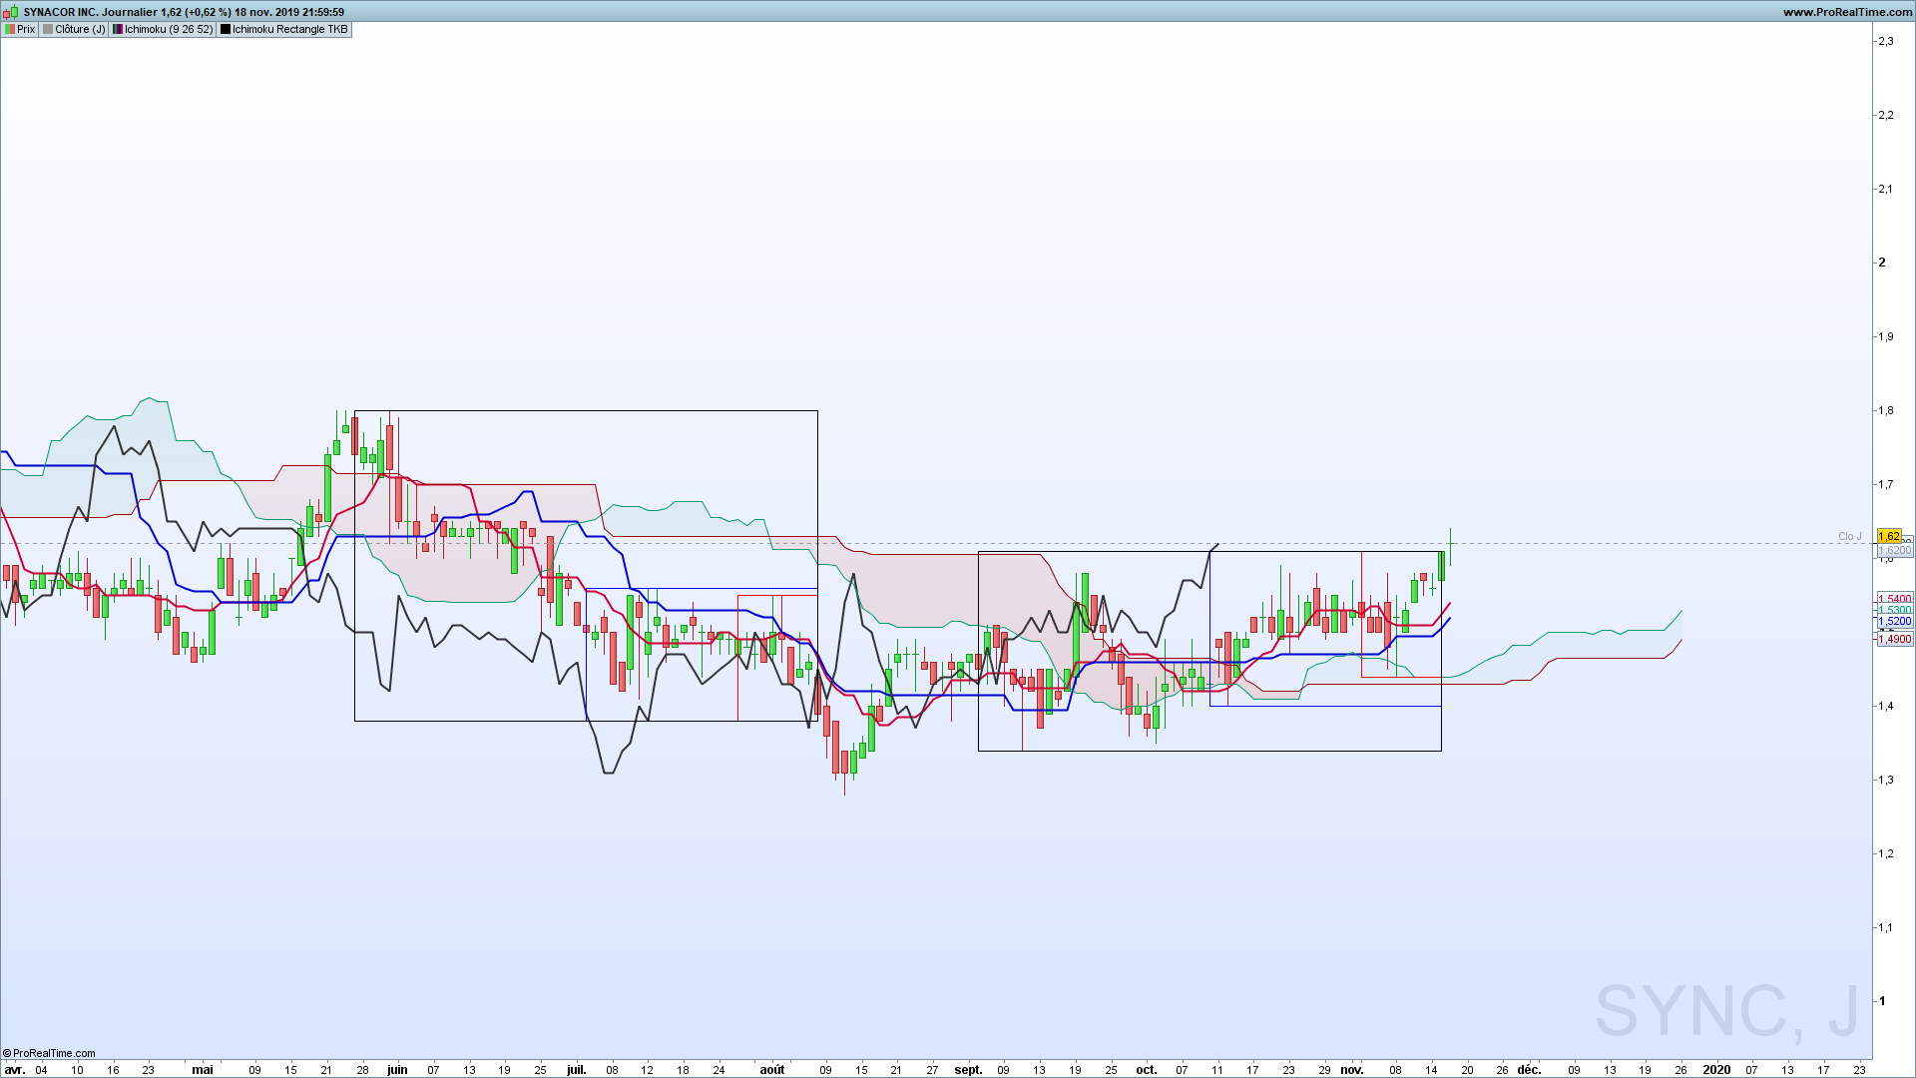Click the 1,1 price scale label
The width and height of the screenshot is (1916, 1078).
click(1885, 927)
